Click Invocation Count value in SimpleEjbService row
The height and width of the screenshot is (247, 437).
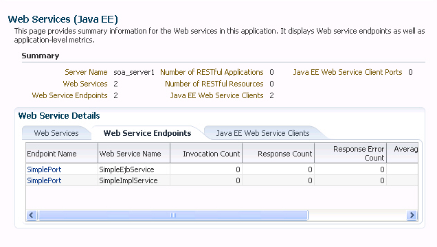pyautogui.click(x=238, y=169)
